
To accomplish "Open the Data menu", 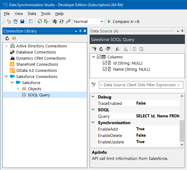I will tap(32, 14).
